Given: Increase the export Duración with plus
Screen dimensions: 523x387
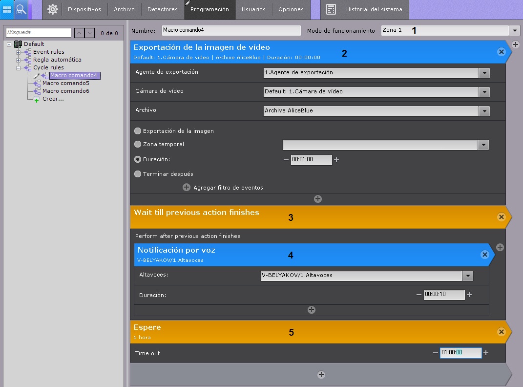Looking at the screenshot, I should [336, 160].
